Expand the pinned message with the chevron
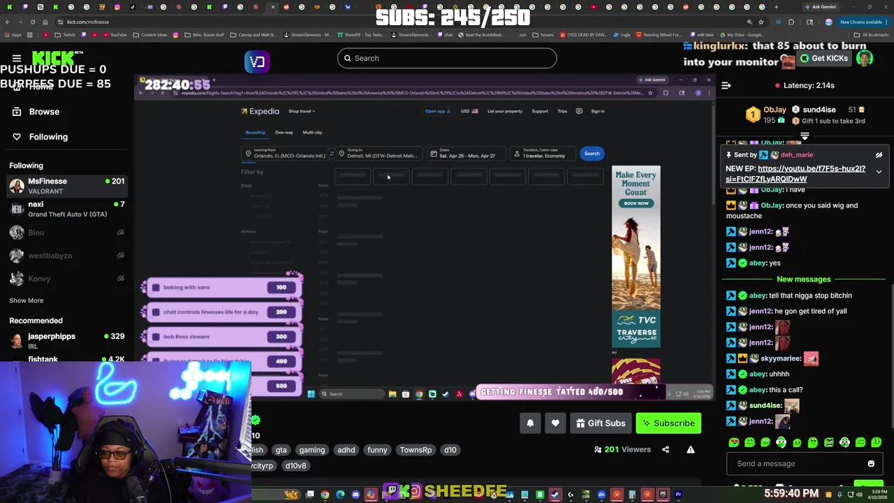Screen dimensions: 894x503 point(879,171)
